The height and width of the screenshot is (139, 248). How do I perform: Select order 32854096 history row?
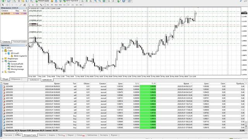tap(123, 86)
